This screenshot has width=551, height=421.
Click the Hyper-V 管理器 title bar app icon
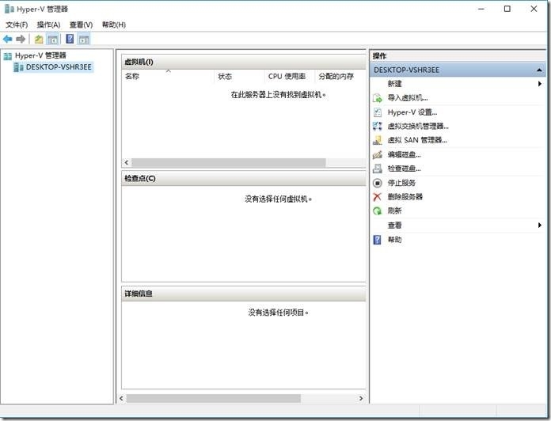[9, 9]
